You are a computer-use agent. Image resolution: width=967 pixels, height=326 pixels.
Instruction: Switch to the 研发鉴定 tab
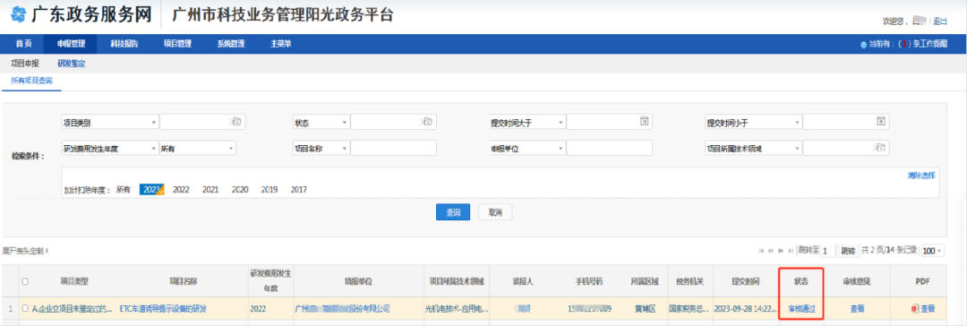[x=71, y=64]
